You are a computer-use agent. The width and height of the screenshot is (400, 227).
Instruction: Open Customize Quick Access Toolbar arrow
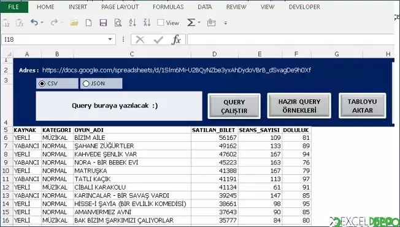click(x=226, y=23)
